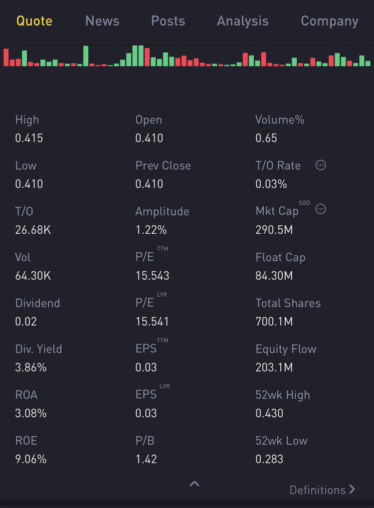Open the Company tab
Screen dimensions: 374x508
point(330,21)
